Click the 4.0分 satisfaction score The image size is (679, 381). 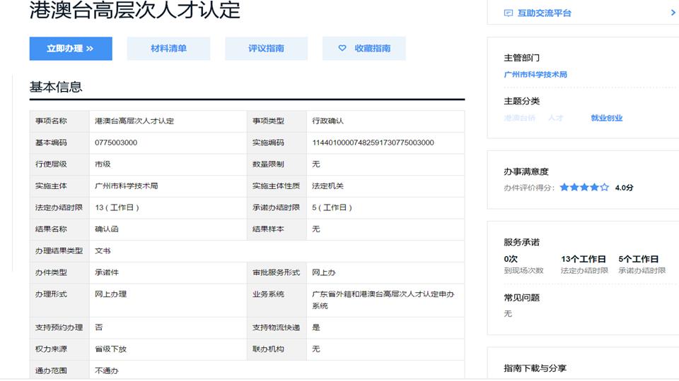[624, 188]
